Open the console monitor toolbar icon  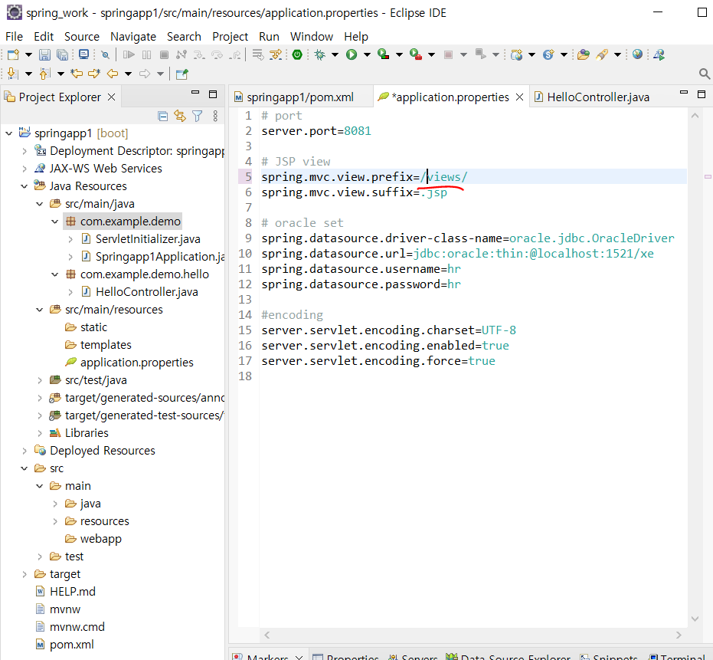click(83, 54)
